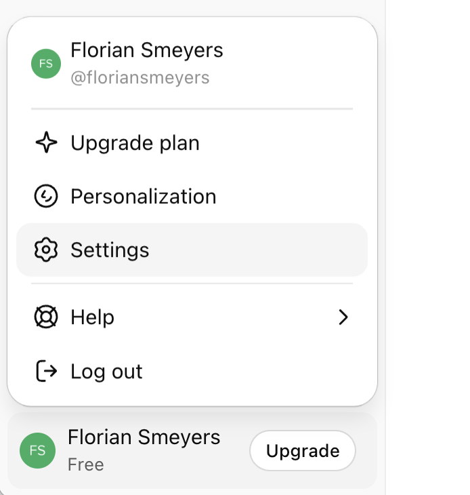The height and width of the screenshot is (495, 470).
Task: Select the Log out menu text
Action: tap(106, 371)
